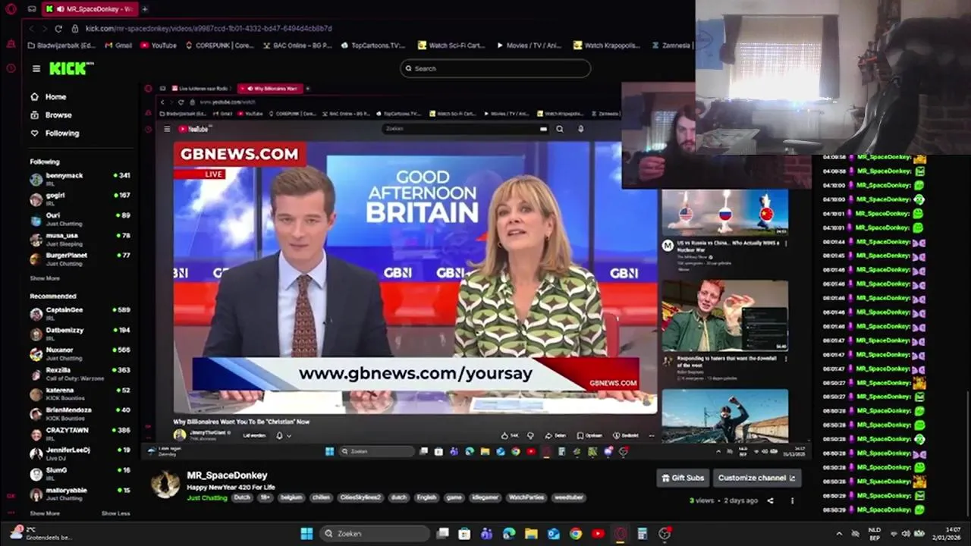Image resolution: width=971 pixels, height=546 pixels.
Task: Select the belgium tag
Action: [x=291, y=498]
